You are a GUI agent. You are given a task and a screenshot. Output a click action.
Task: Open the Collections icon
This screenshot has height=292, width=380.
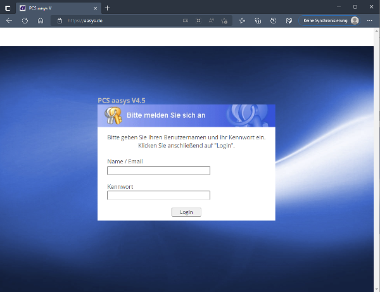click(x=258, y=21)
